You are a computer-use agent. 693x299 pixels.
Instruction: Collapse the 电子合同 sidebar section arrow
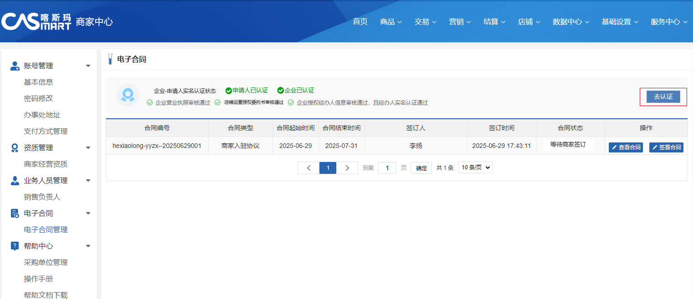pyautogui.click(x=88, y=213)
